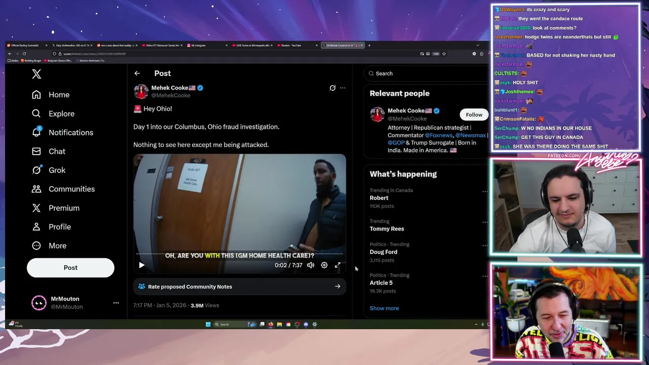This screenshot has width=649, height=365.
Task: Open the More menu in the sidebar
Action: [x=49, y=245]
